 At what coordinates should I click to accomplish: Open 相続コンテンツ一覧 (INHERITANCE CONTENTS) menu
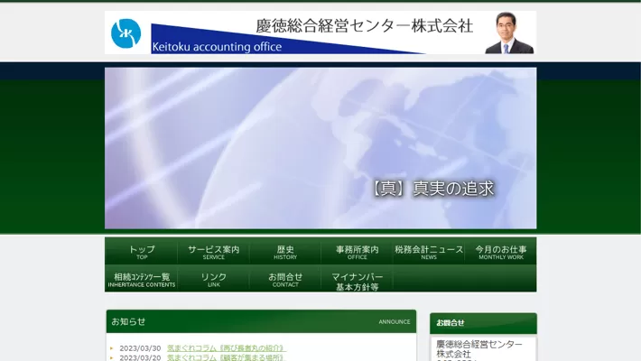click(141, 279)
